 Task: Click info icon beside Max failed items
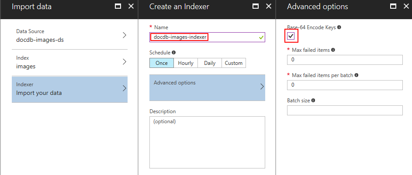click(333, 50)
